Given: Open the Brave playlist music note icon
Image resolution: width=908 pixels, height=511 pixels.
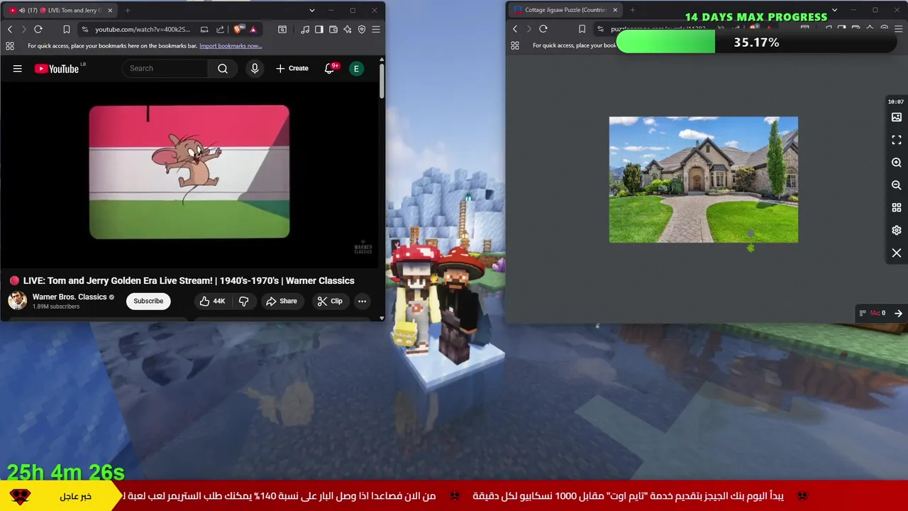Looking at the screenshot, I should (305, 29).
